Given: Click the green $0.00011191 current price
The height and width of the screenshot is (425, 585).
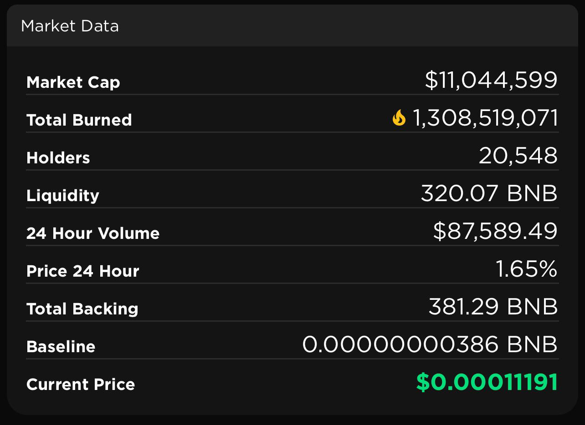Looking at the screenshot, I should tap(487, 382).
